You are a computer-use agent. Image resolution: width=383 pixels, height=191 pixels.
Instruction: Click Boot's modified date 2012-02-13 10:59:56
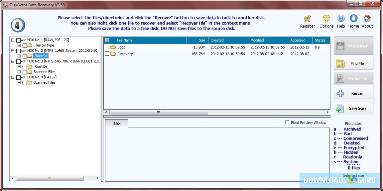[268, 47]
